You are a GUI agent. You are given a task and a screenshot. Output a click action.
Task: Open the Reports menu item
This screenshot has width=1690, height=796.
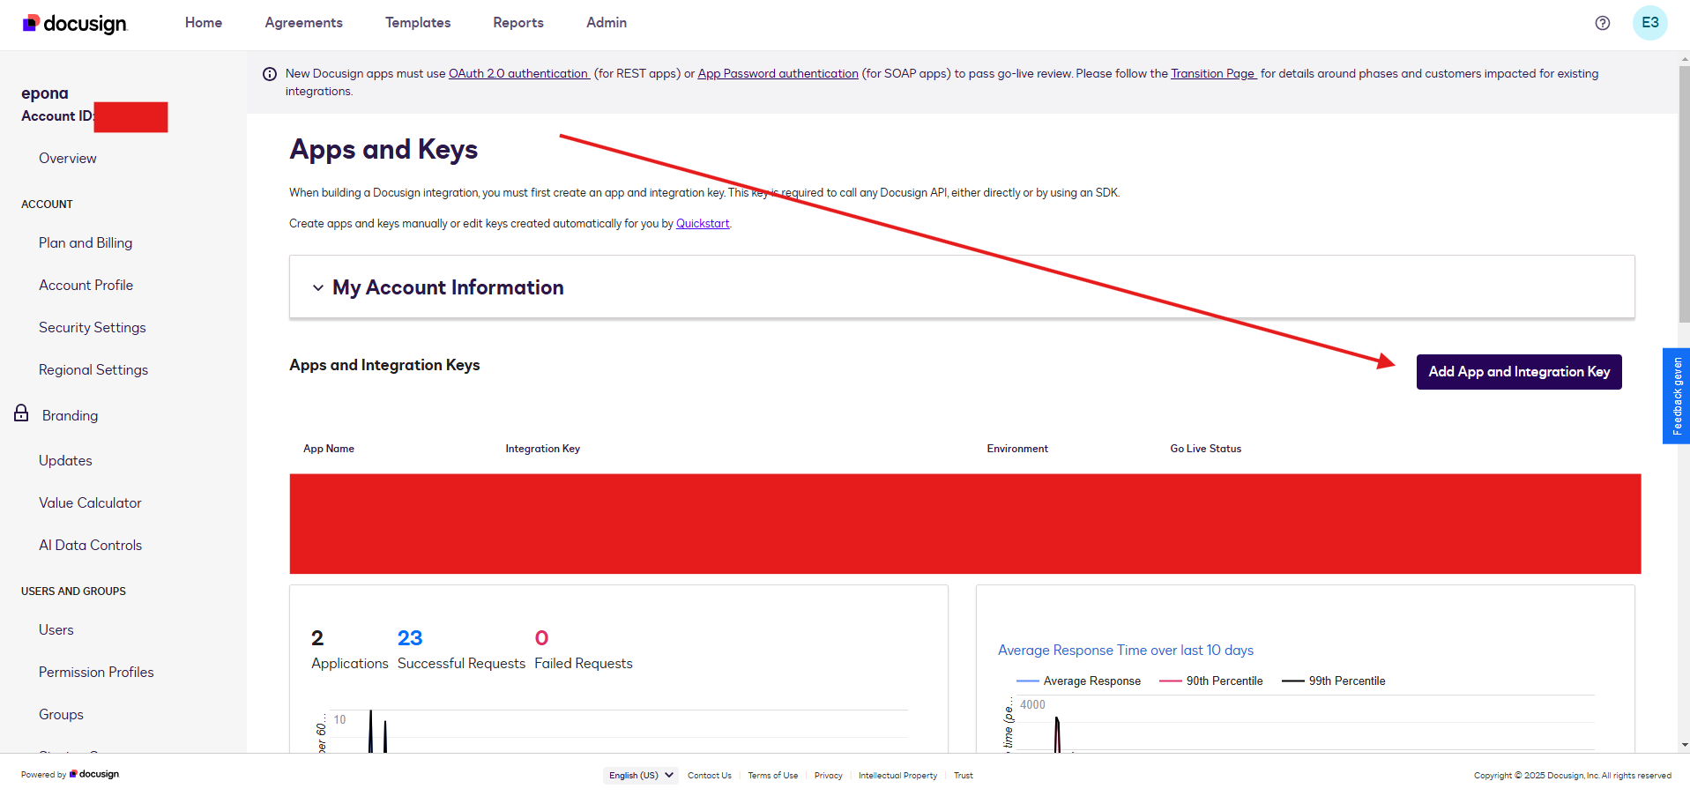coord(517,23)
